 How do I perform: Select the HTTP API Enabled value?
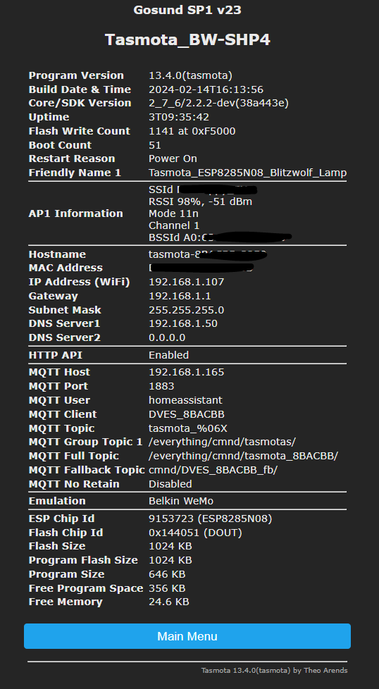pyautogui.click(x=168, y=354)
